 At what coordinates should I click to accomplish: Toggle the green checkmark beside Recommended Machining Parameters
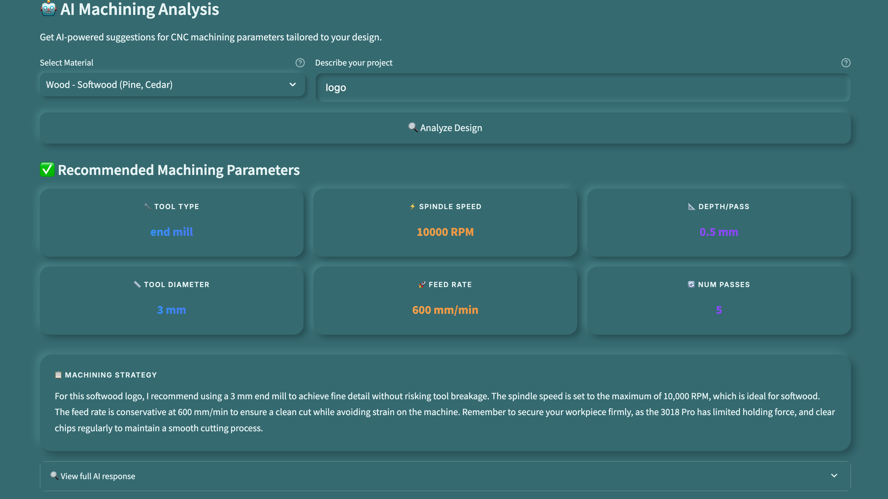[47, 169]
